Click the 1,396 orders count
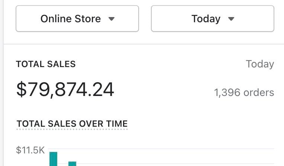The height and width of the screenshot is (166, 284). (x=244, y=92)
